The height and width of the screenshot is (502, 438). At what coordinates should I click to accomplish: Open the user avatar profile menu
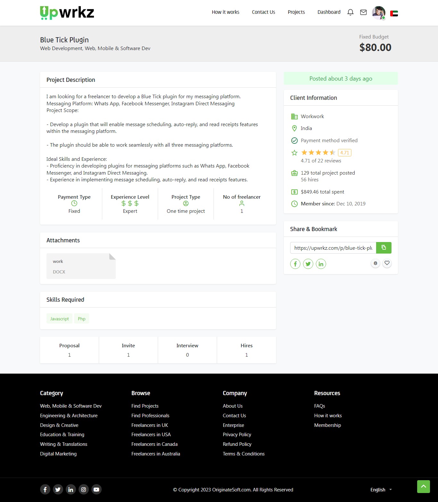[x=378, y=13]
